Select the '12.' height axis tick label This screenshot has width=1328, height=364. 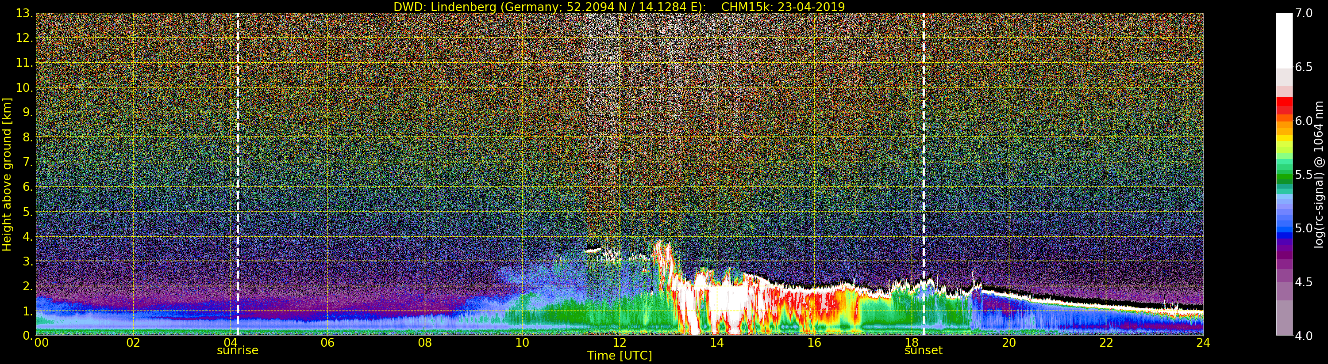tap(25, 38)
